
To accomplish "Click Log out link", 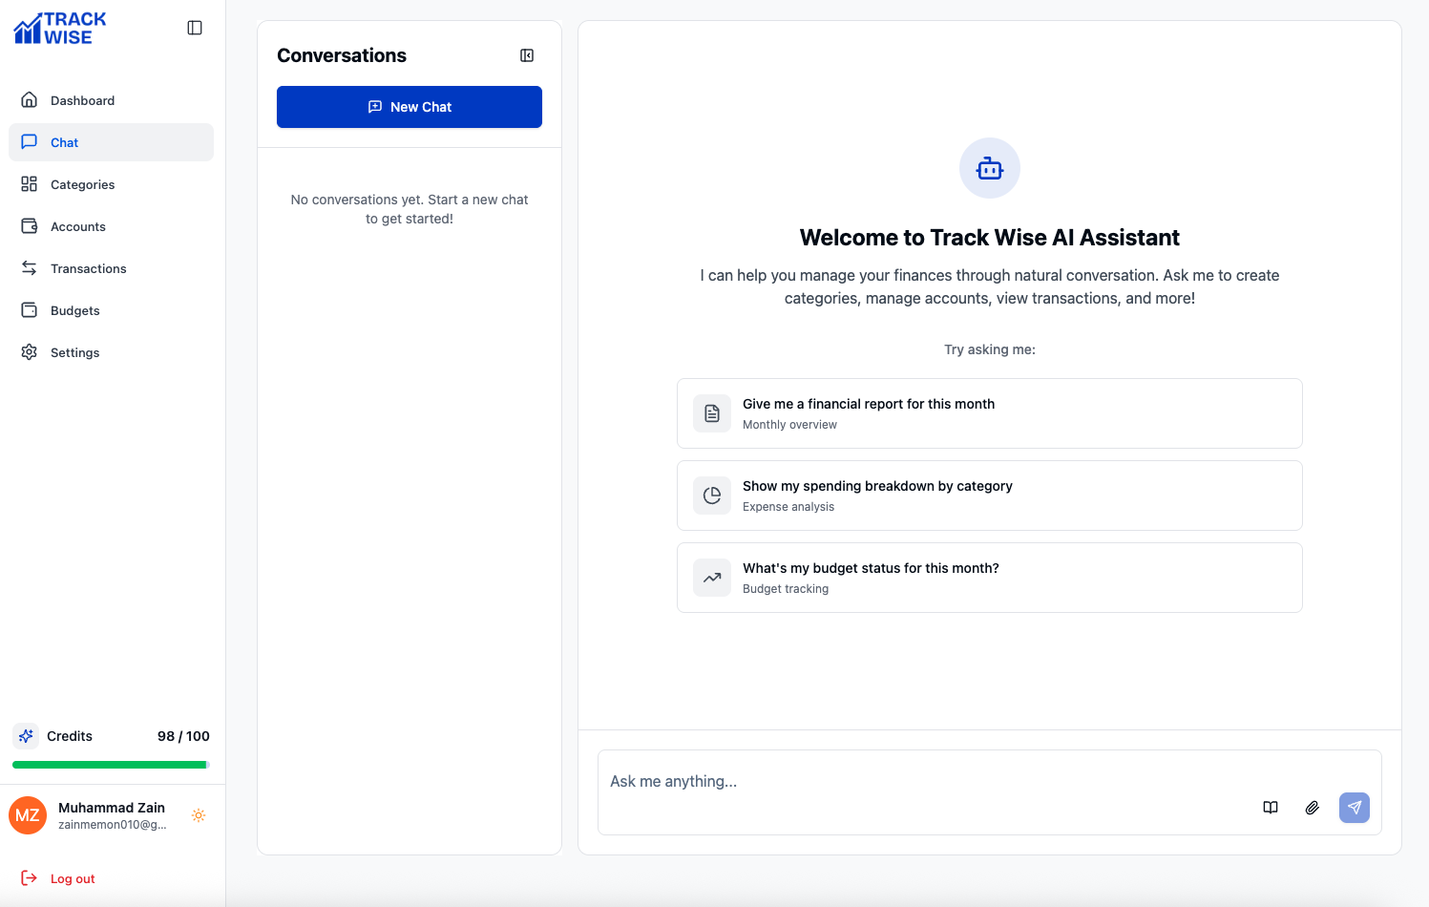I will (x=73, y=878).
